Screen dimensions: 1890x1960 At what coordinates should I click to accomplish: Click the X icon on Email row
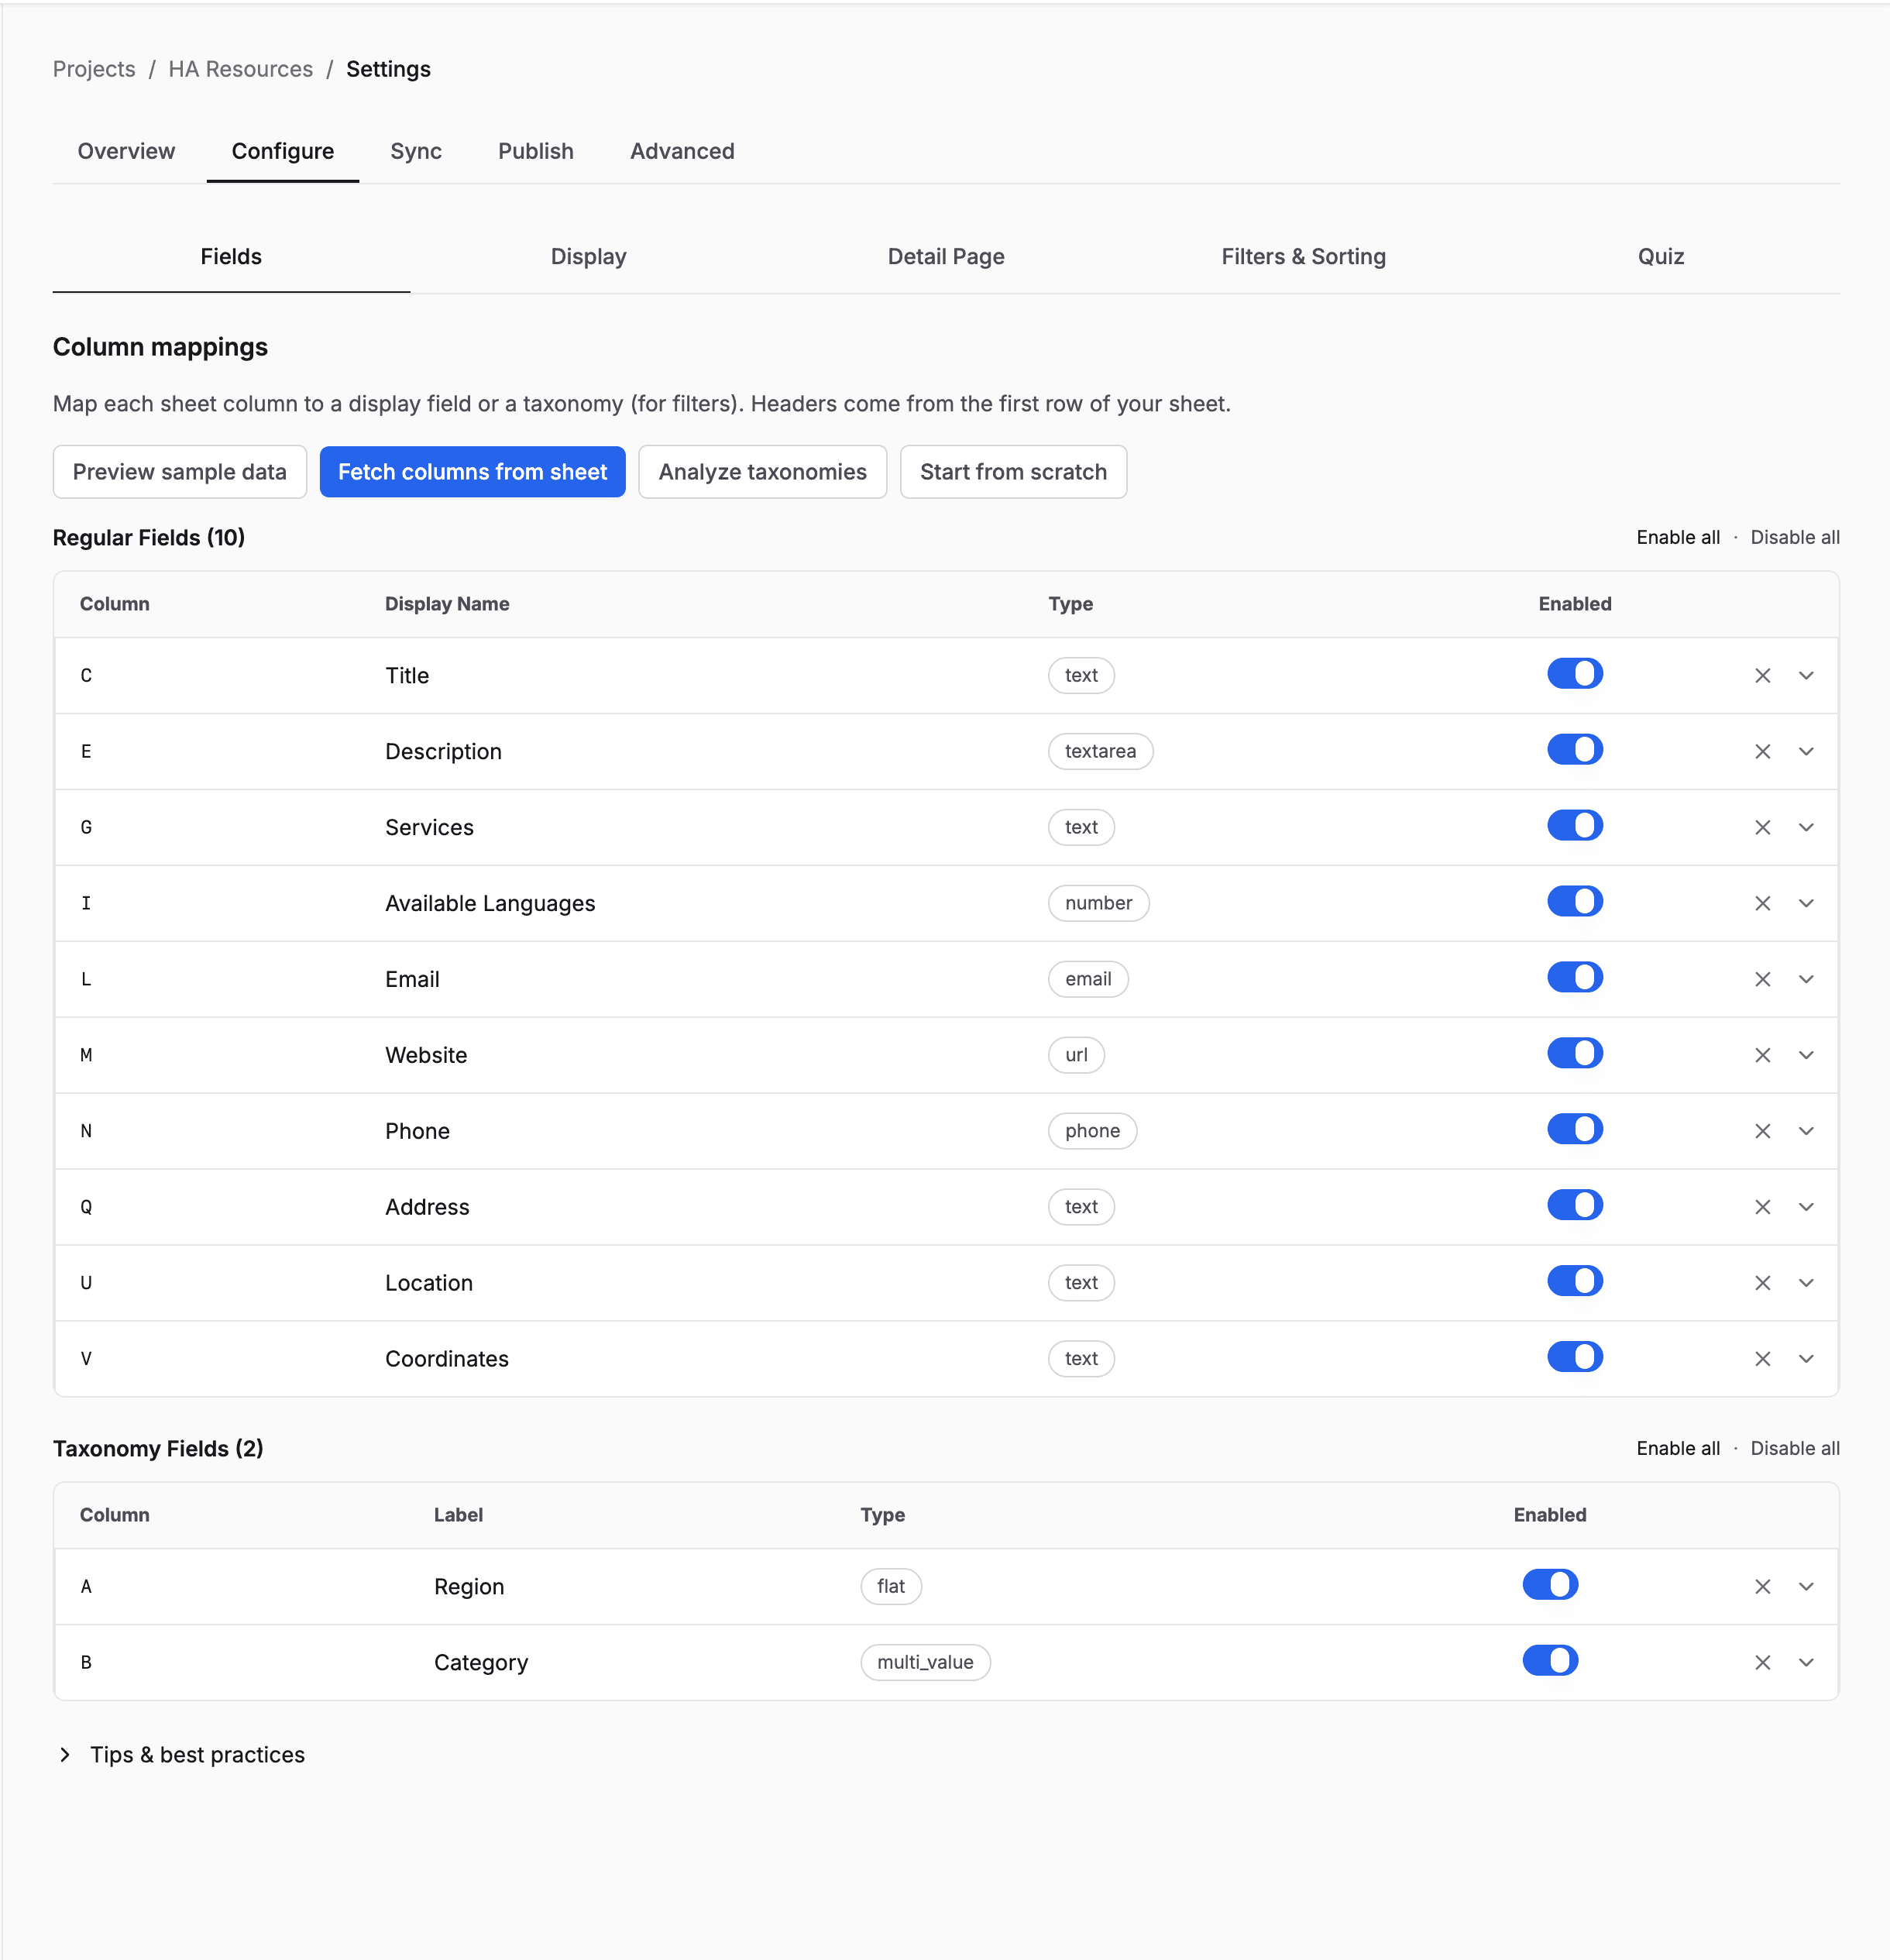coord(1762,980)
